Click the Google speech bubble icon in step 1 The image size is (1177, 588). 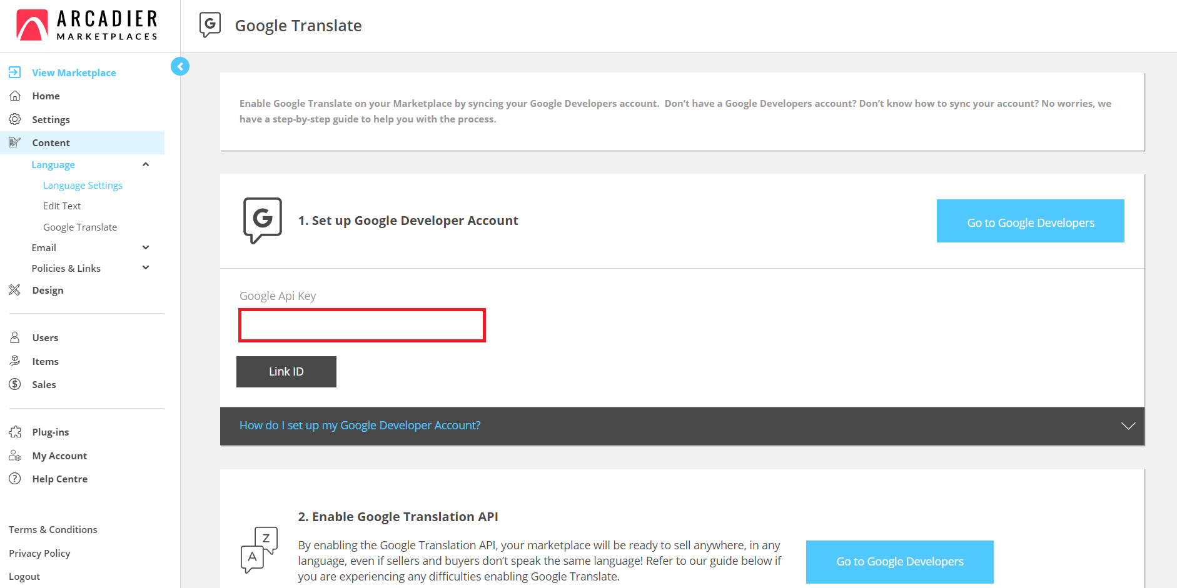[x=262, y=221]
